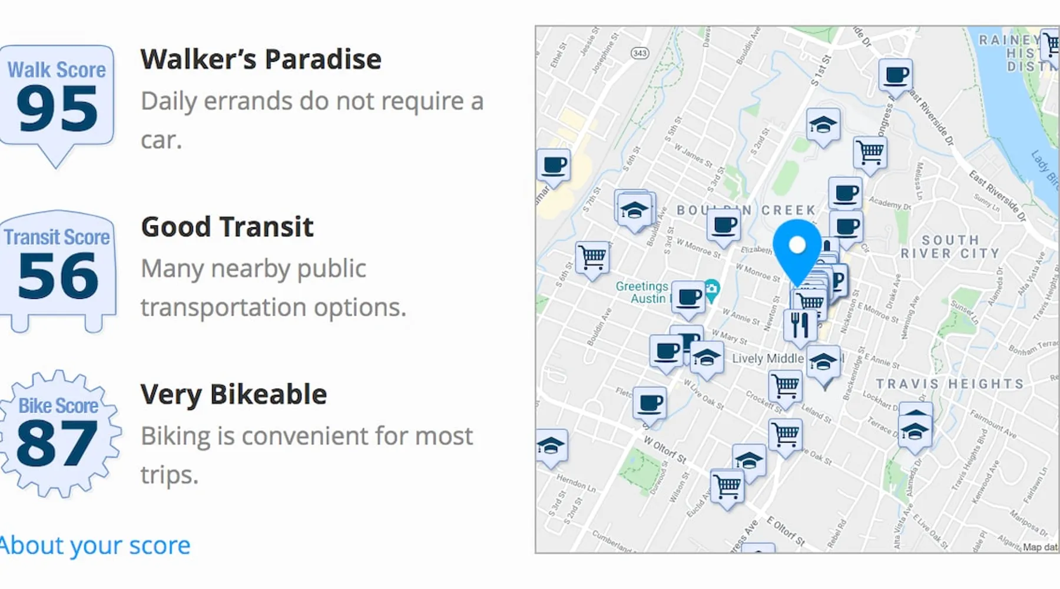Click the shopping cart marker near S 6th St
The image size is (1060, 589).
592,257
